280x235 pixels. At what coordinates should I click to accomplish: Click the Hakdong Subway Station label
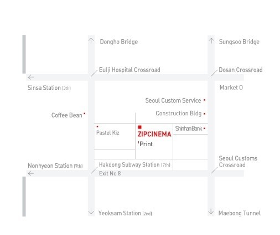tap(134, 164)
